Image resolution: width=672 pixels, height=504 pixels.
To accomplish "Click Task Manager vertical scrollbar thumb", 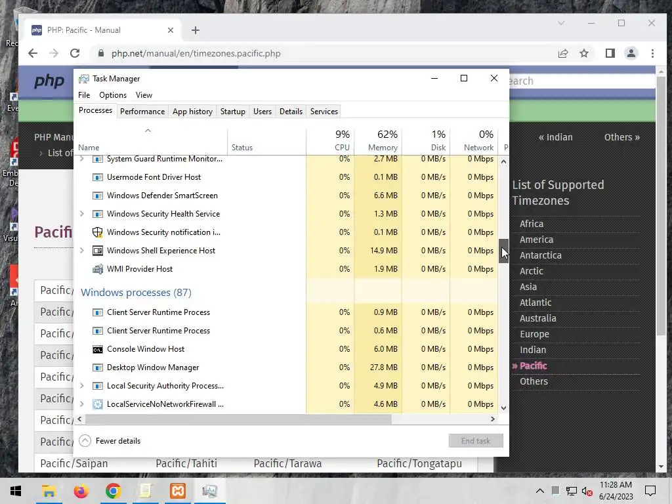I will pyautogui.click(x=503, y=251).
